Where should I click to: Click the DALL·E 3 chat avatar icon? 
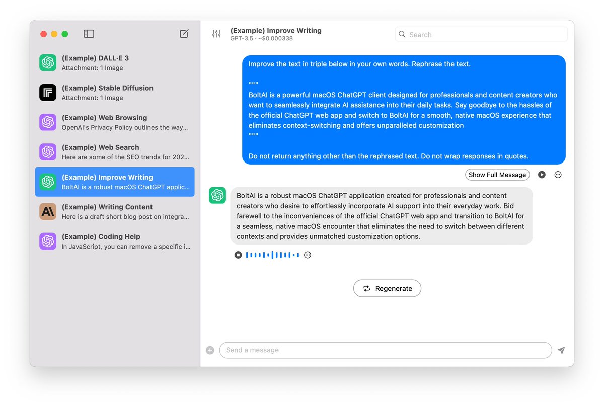point(48,63)
